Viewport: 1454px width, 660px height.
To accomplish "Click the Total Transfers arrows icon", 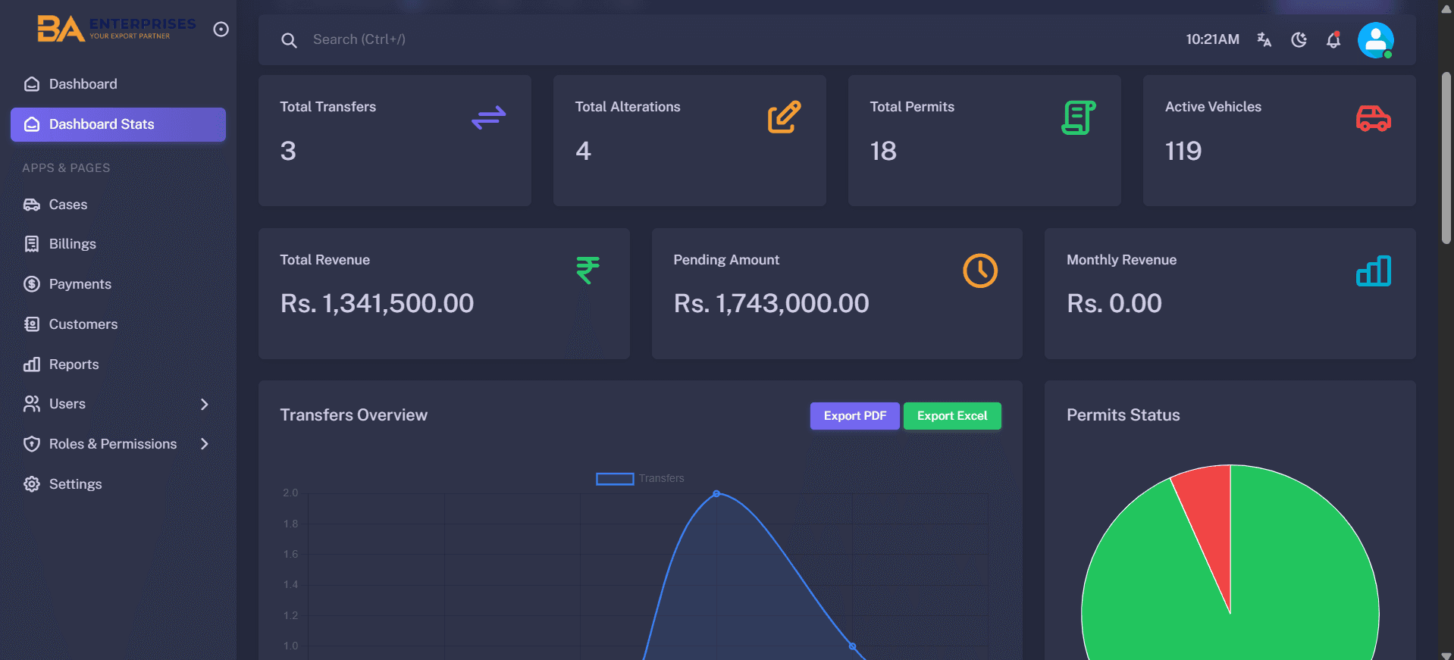I will pyautogui.click(x=488, y=117).
